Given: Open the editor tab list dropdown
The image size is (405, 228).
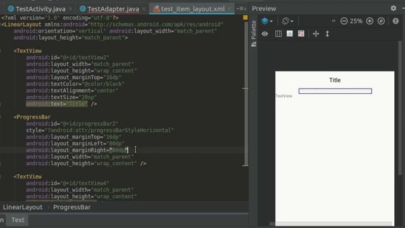Looking at the screenshot, I should pyautogui.click(x=241, y=8).
